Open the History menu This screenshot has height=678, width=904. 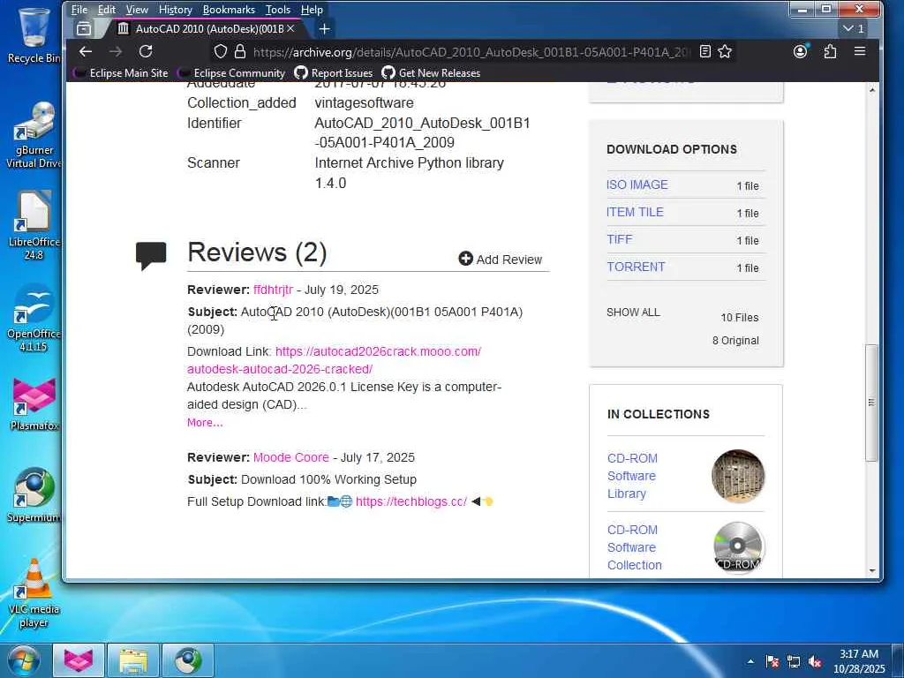176,10
